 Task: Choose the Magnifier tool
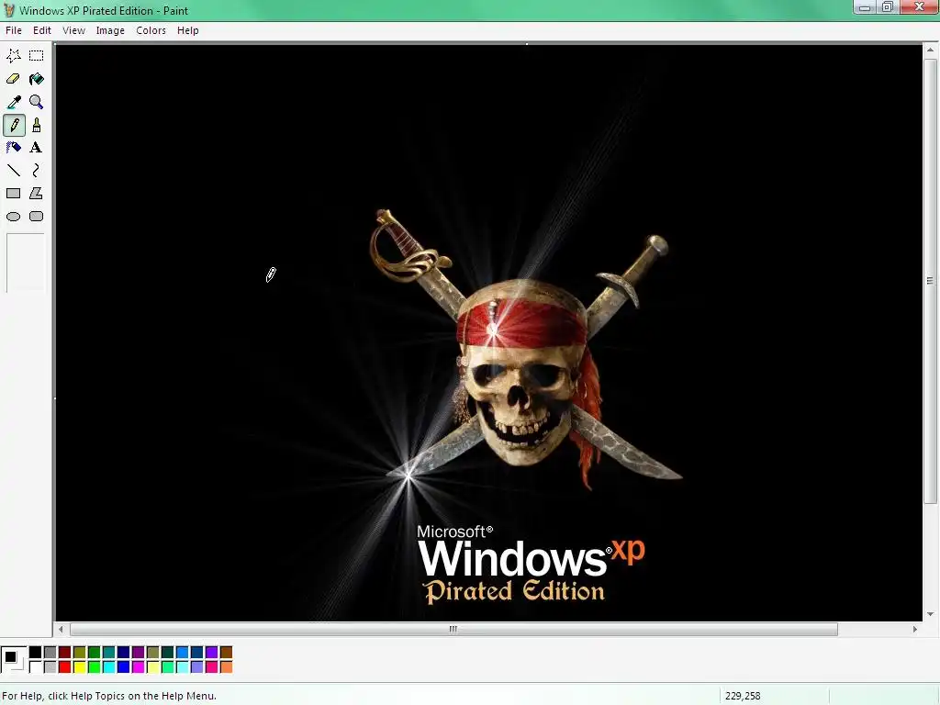pos(37,102)
